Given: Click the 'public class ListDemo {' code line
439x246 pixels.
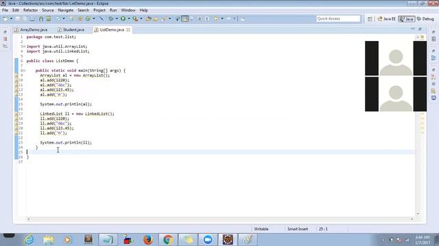Looking at the screenshot, I should (52, 61).
